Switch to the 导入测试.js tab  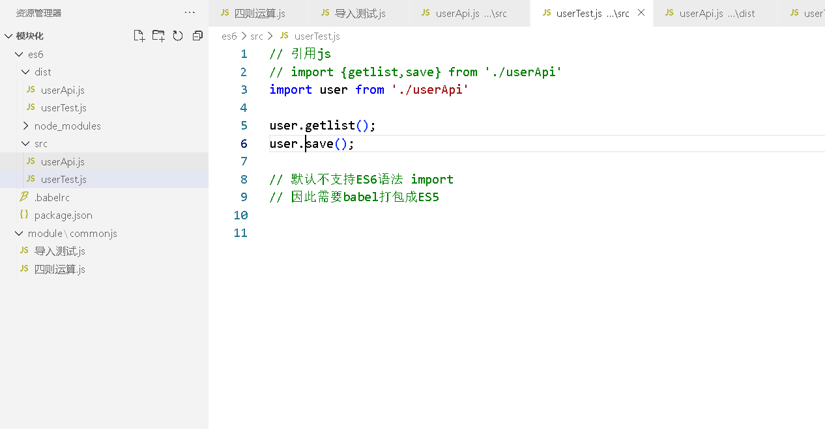click(x=360, y=13)
